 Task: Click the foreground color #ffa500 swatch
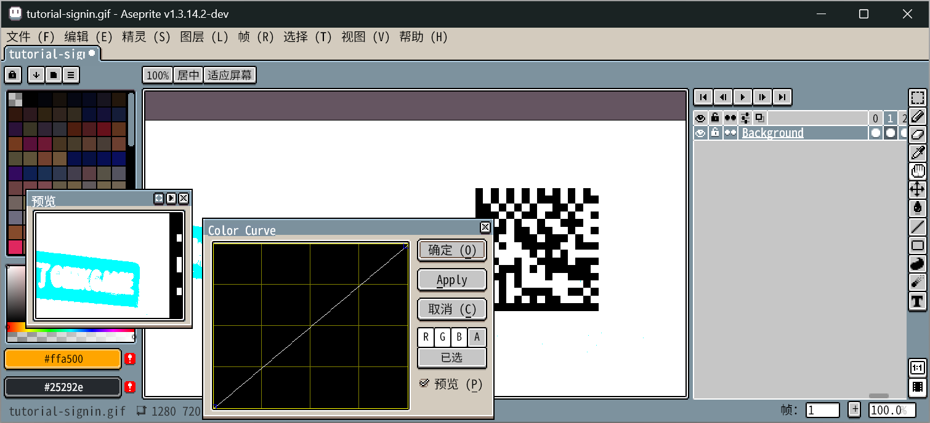63,359
